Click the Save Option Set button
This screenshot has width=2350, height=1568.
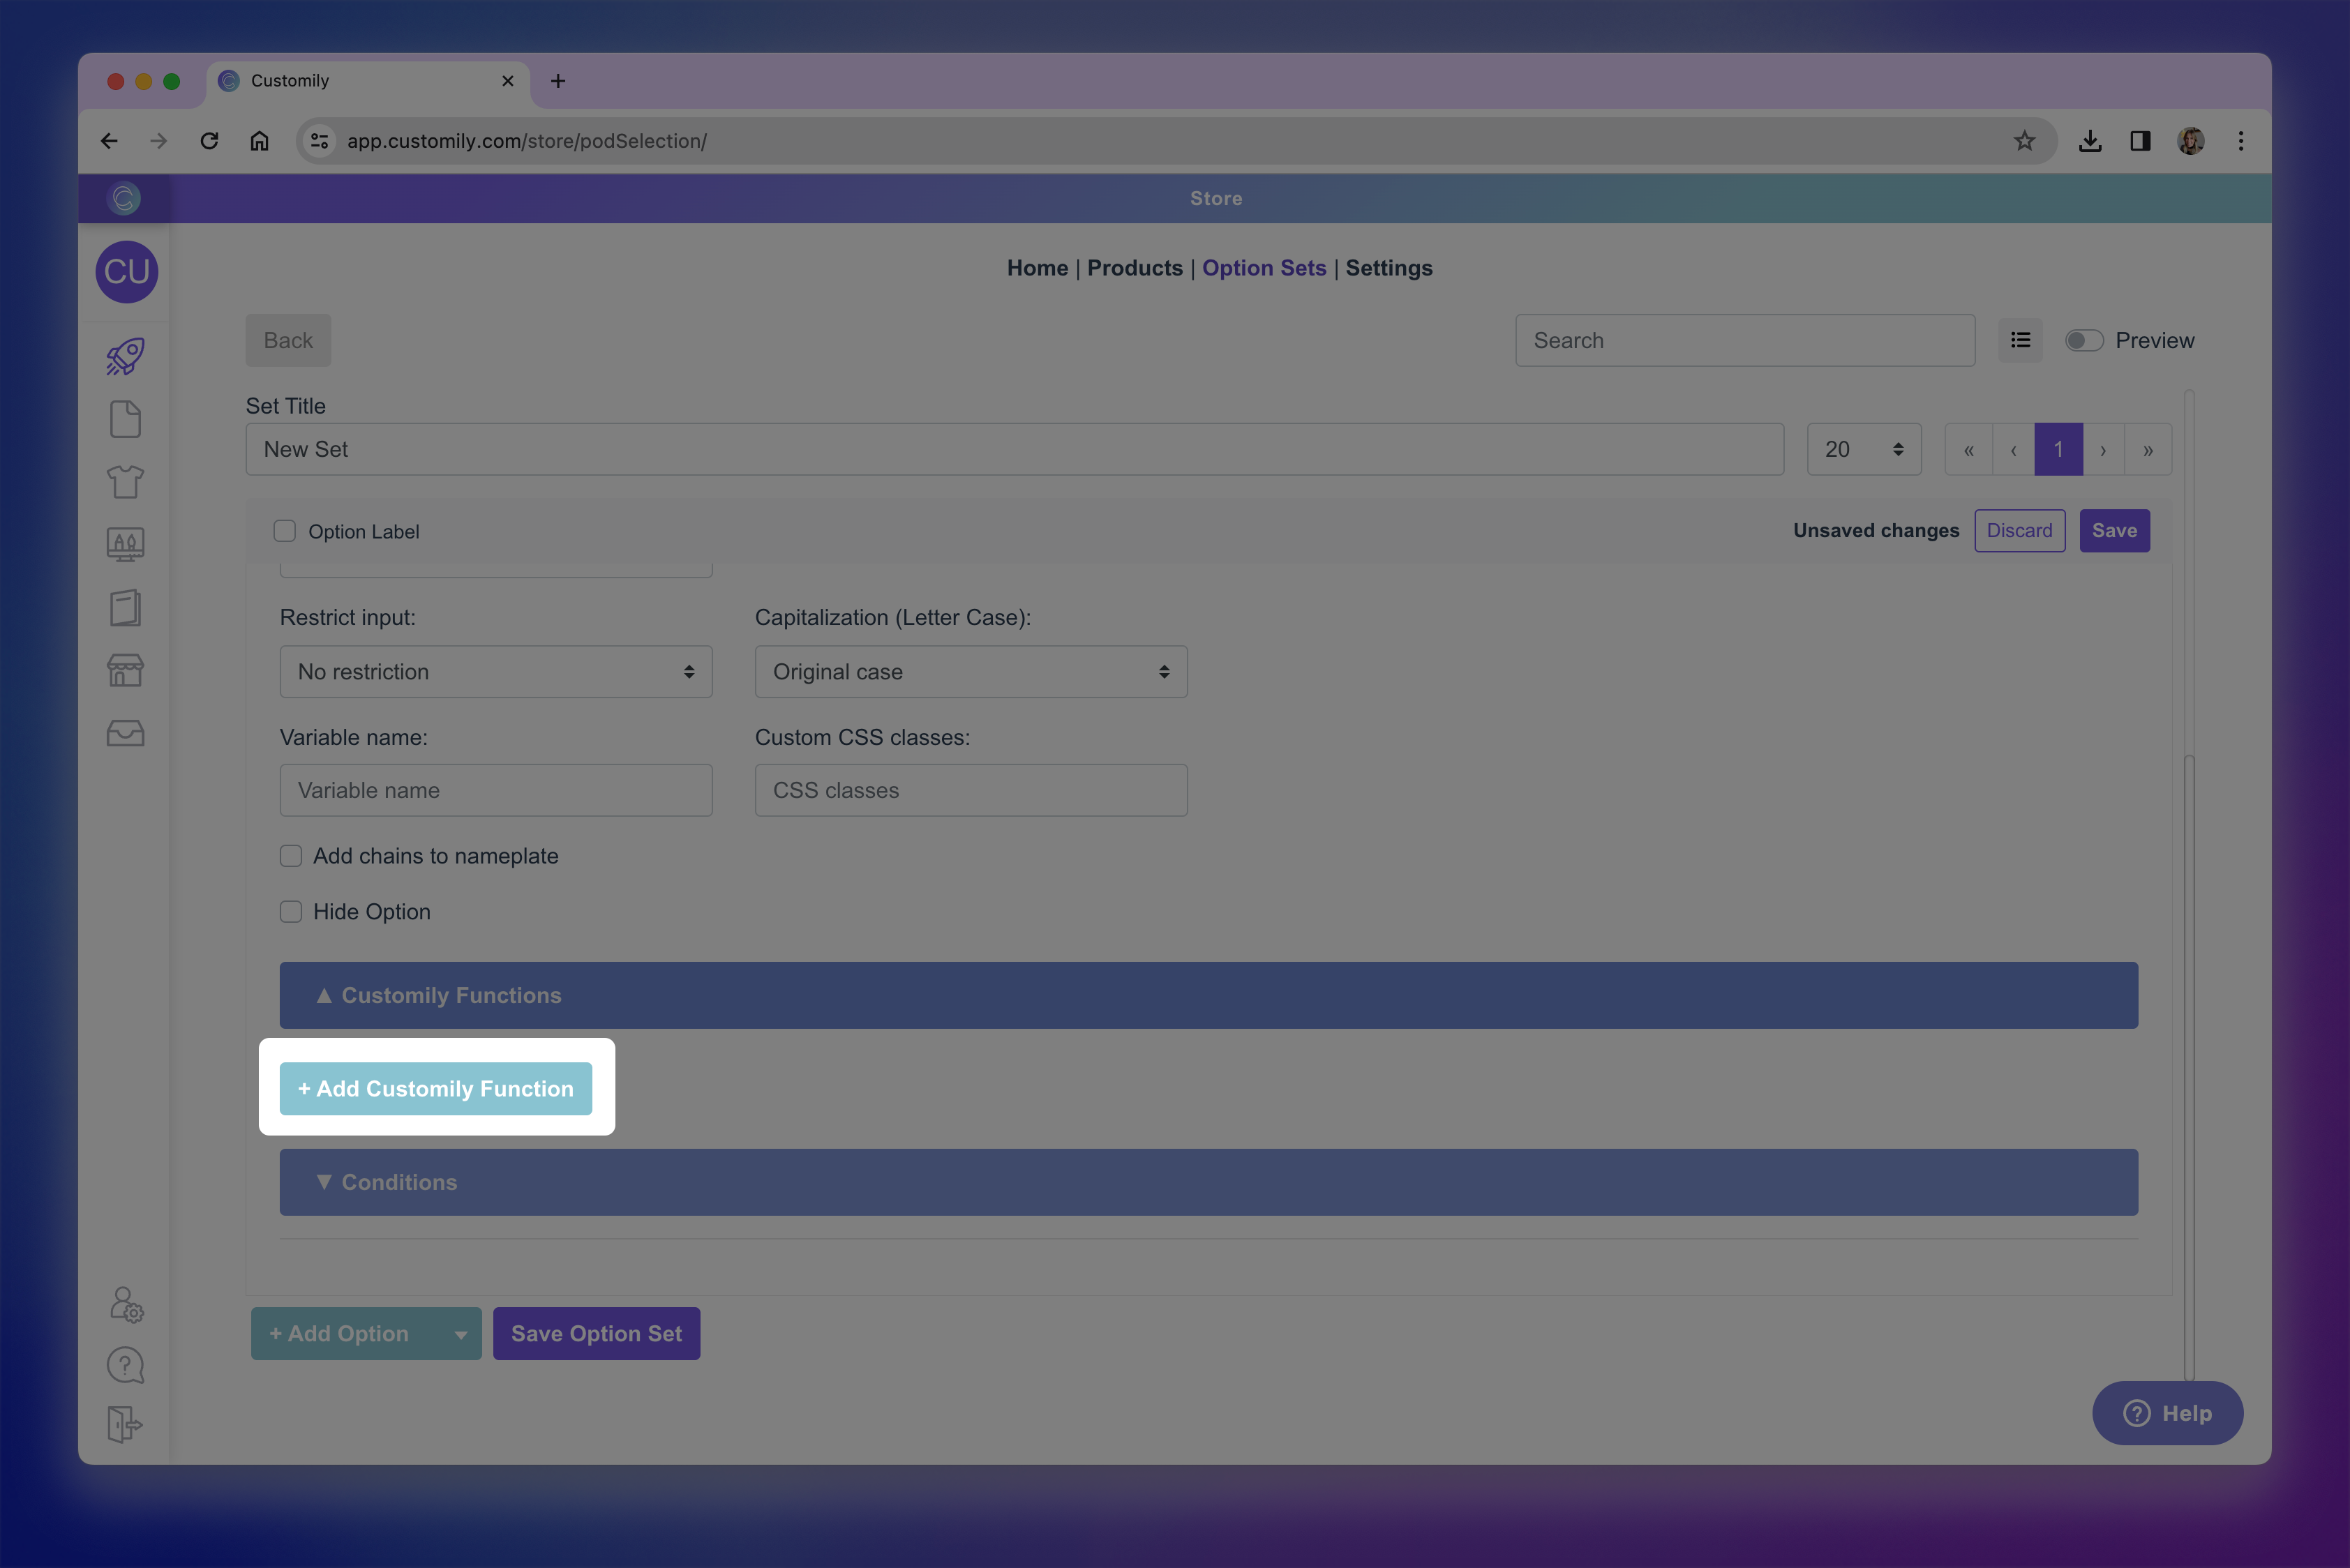click(x=597, y=1334)
